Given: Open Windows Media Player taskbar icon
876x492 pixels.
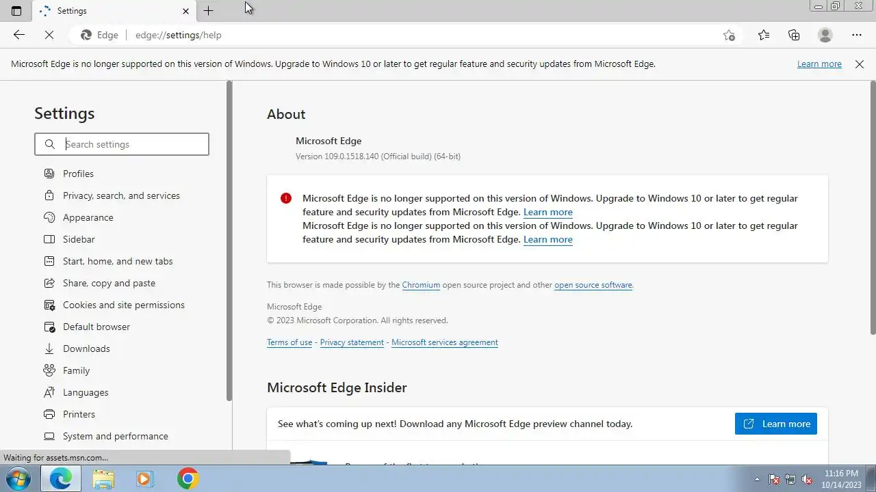Looking at the screenshot, I should point(144,478).
